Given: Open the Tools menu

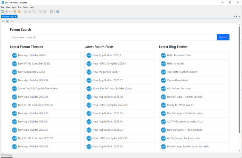Looking at the screenshot, I should 26,7.
